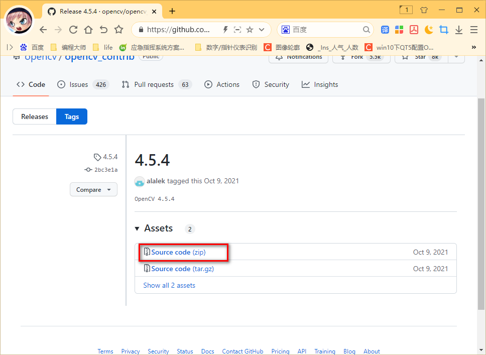Click the skin shirt icon in title bar
The height and width of the screenshot is (355, 486).
coord(424,10)
